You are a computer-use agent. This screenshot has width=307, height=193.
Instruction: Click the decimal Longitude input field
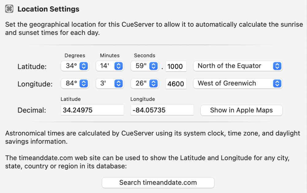coord(162,110)
